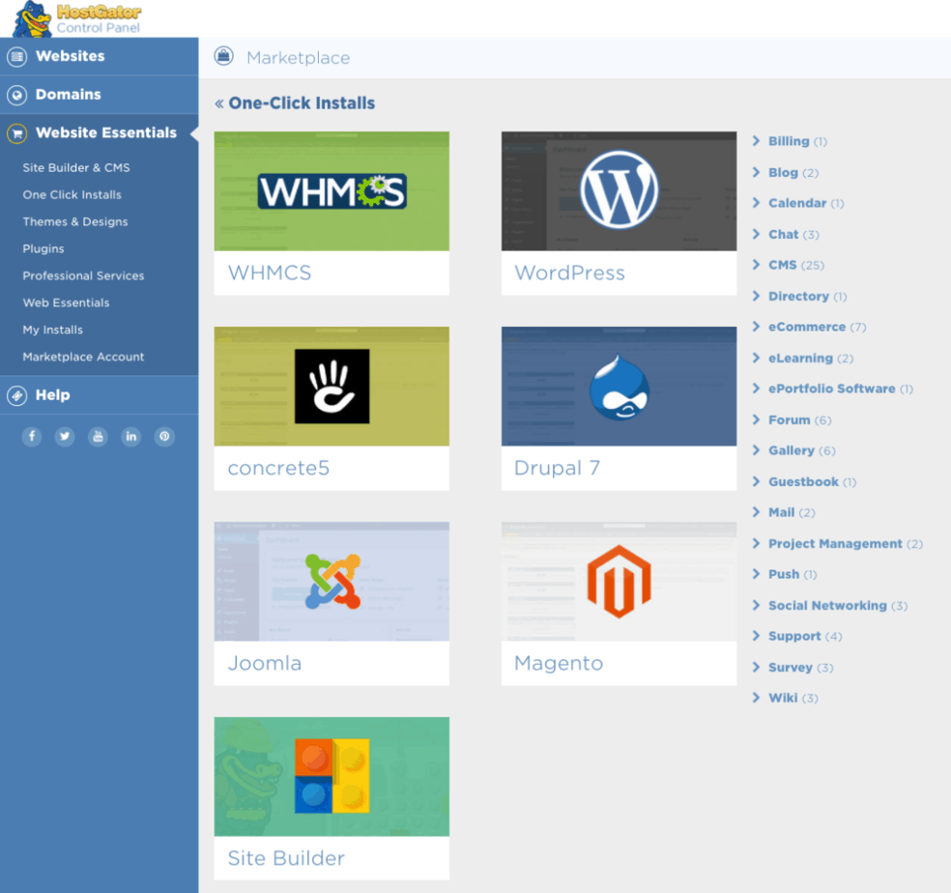This screenshot has height=893, width=951.
Task: Open the Drupal 7 title link
Action: coord(557,469)
